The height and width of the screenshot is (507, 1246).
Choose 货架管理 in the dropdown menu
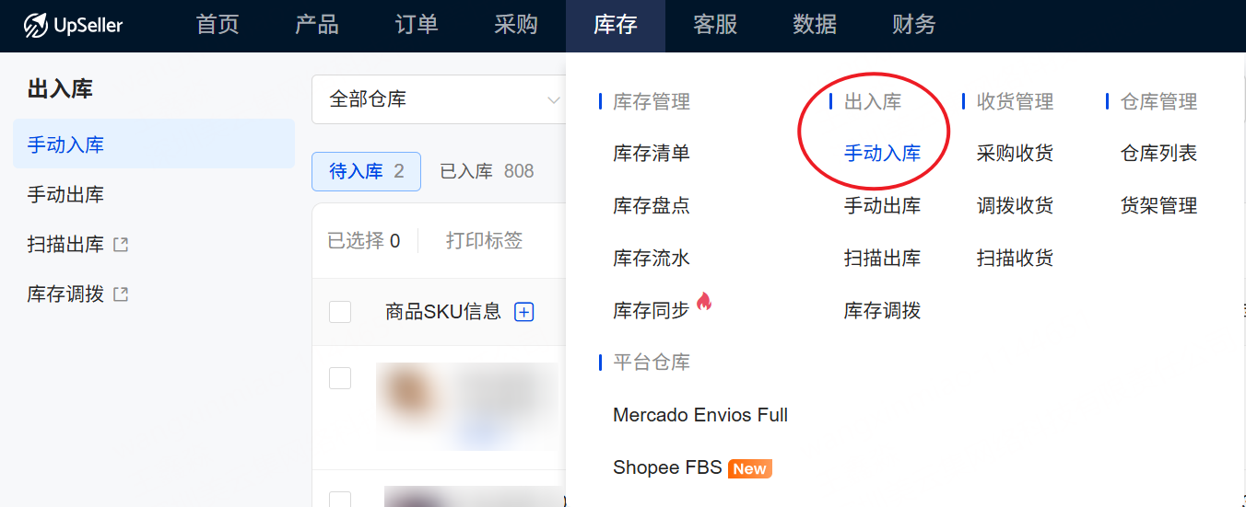click(1159, 206)
